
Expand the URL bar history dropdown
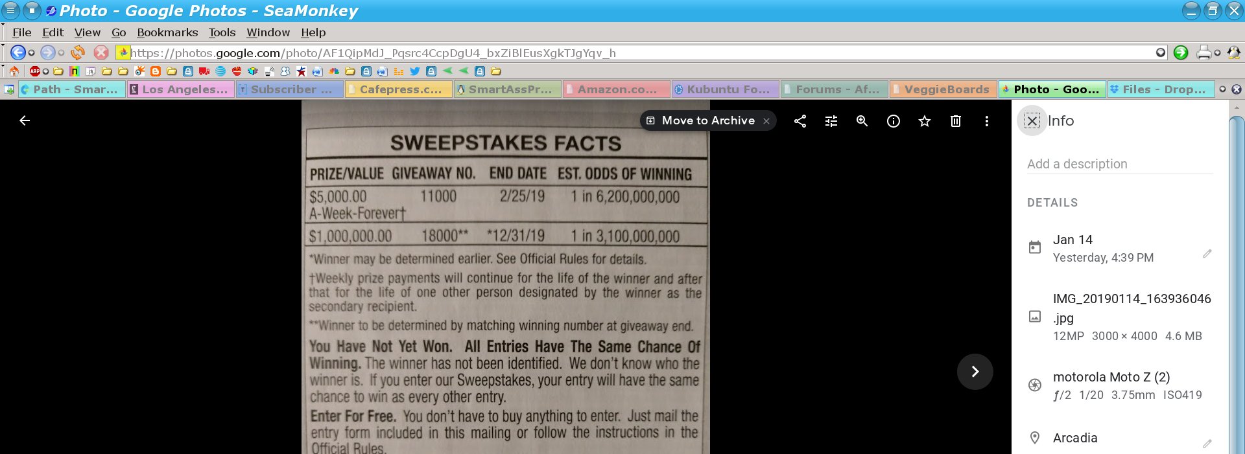coord(1161,52)
